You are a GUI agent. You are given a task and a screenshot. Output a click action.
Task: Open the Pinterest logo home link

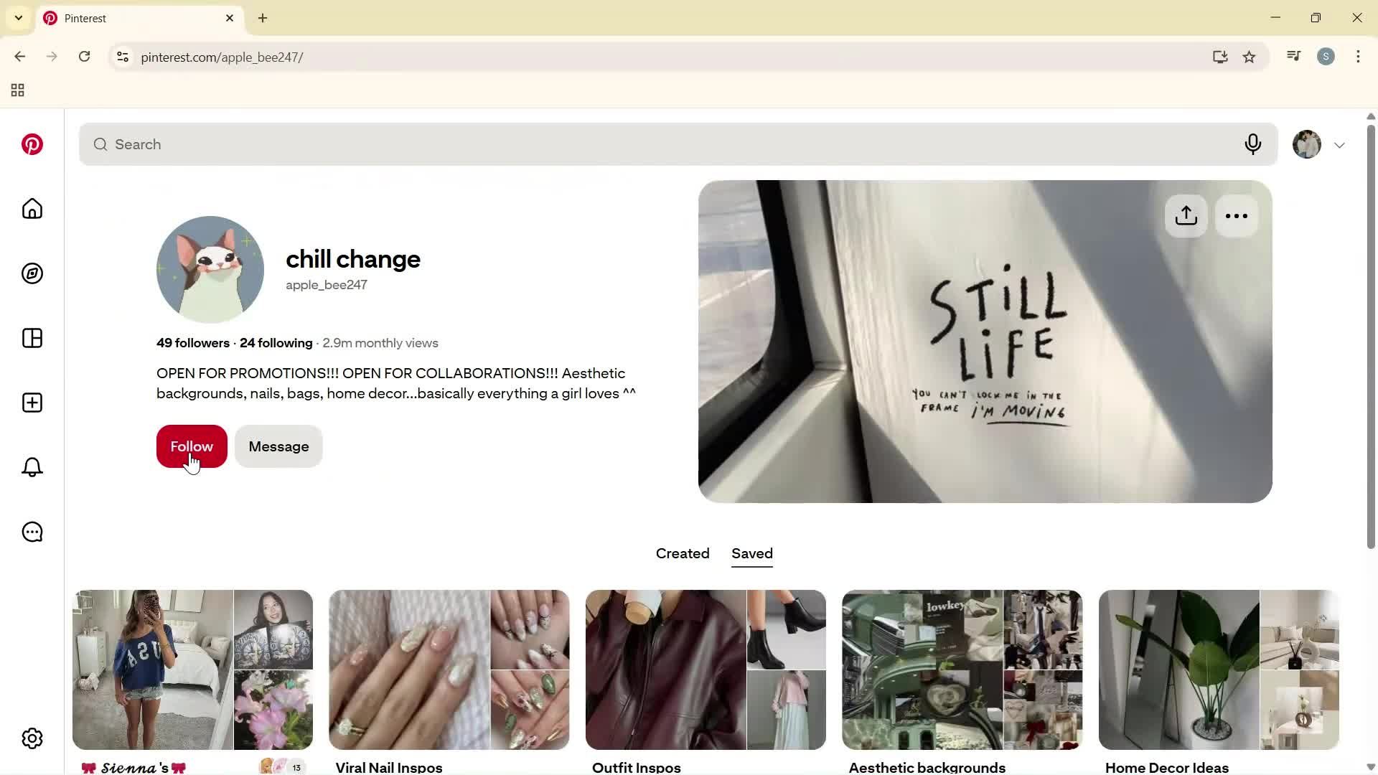coord(32,144)
